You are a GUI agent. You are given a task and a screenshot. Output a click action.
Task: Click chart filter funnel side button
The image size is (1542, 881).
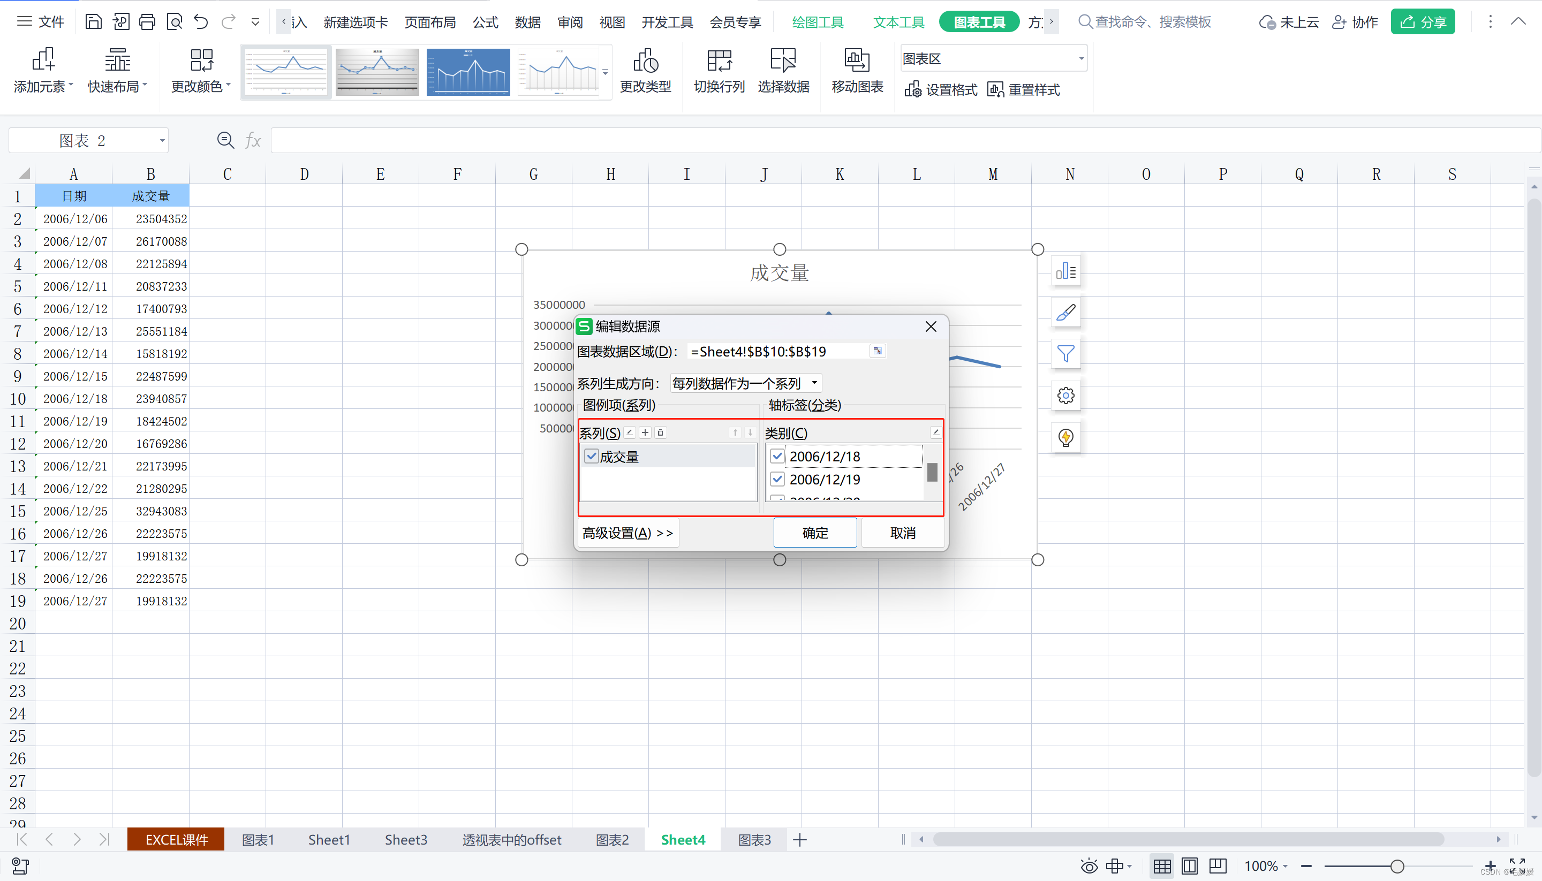tap(1065, 353)
